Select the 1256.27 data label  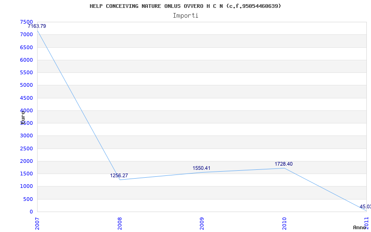(119, 176)
